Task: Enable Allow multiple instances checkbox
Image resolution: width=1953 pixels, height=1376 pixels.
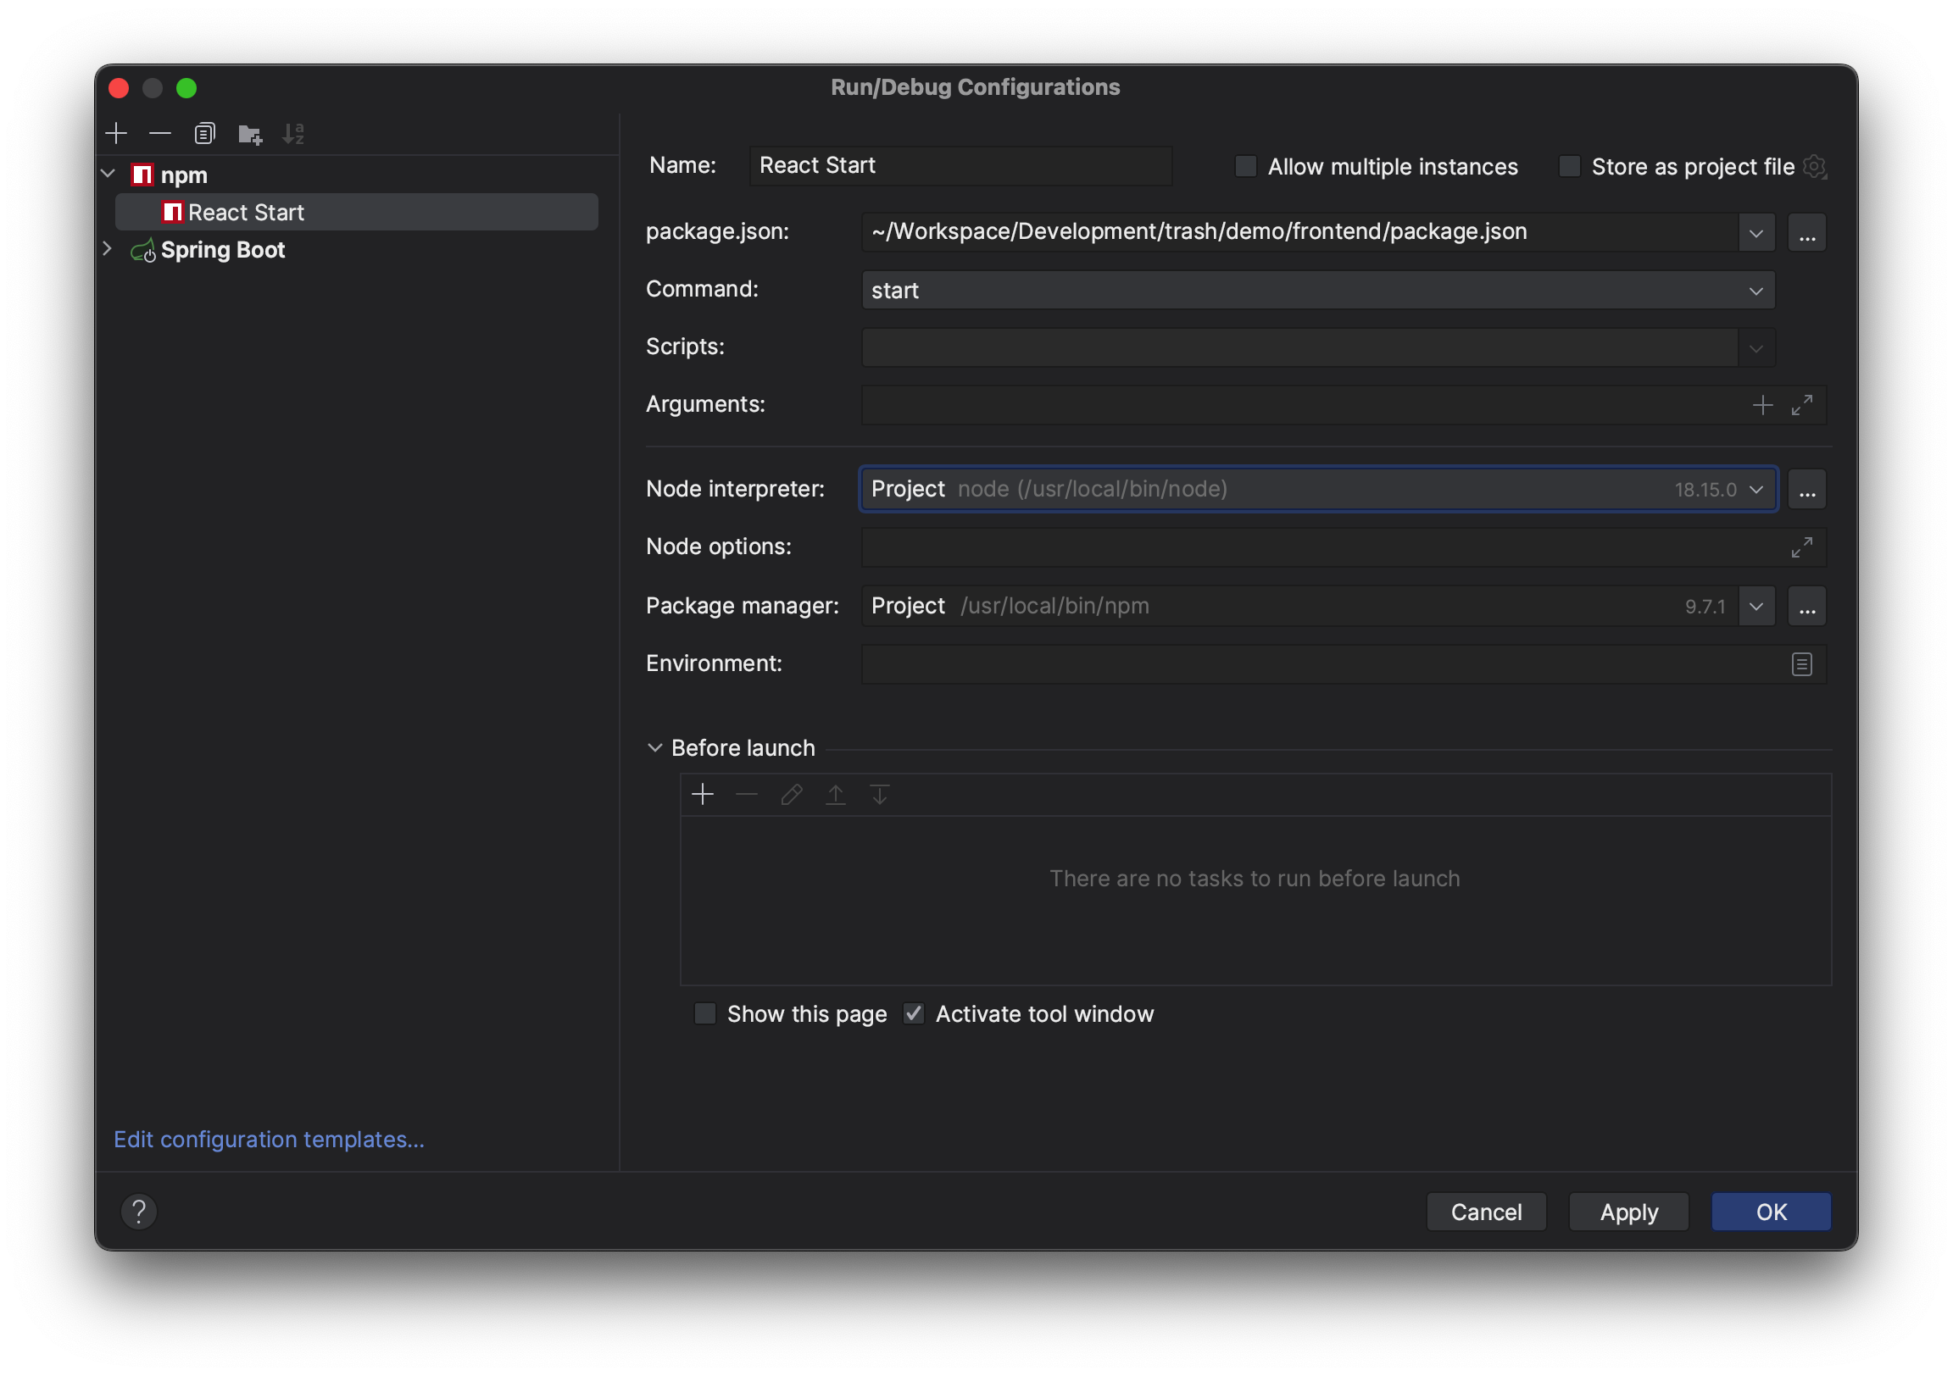Action: tap(1245, 166)
